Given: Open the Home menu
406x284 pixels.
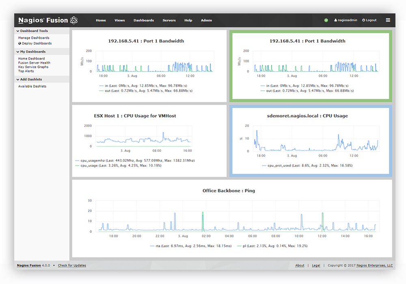Looking at the screenshot, I should (101, 20).
